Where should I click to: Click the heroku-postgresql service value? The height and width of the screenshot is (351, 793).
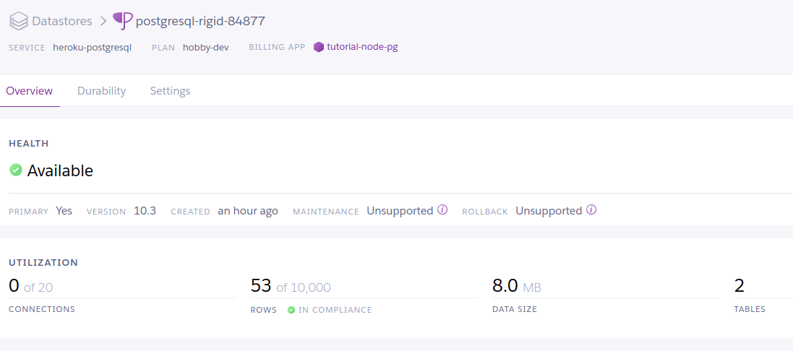[x=93, y=48]
